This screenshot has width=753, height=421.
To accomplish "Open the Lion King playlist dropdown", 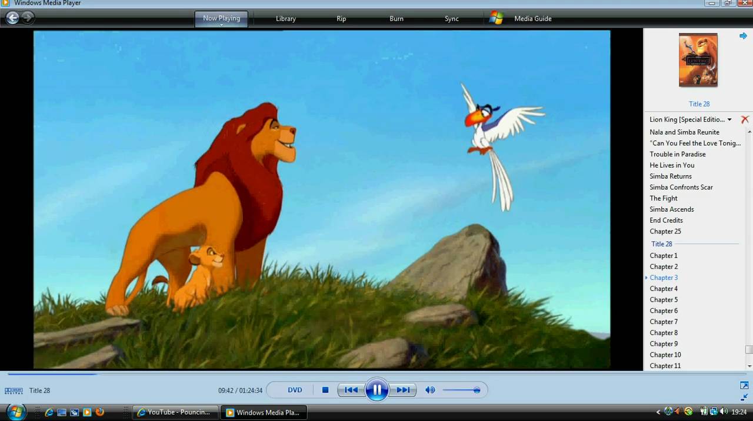I will coord(729,120).
